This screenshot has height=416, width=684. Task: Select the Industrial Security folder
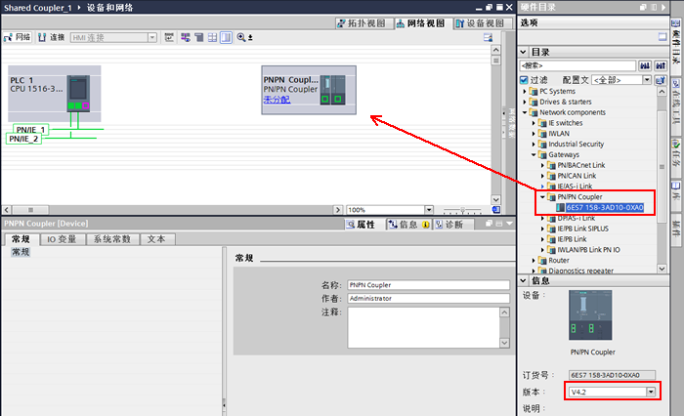(x=576, y=144)
